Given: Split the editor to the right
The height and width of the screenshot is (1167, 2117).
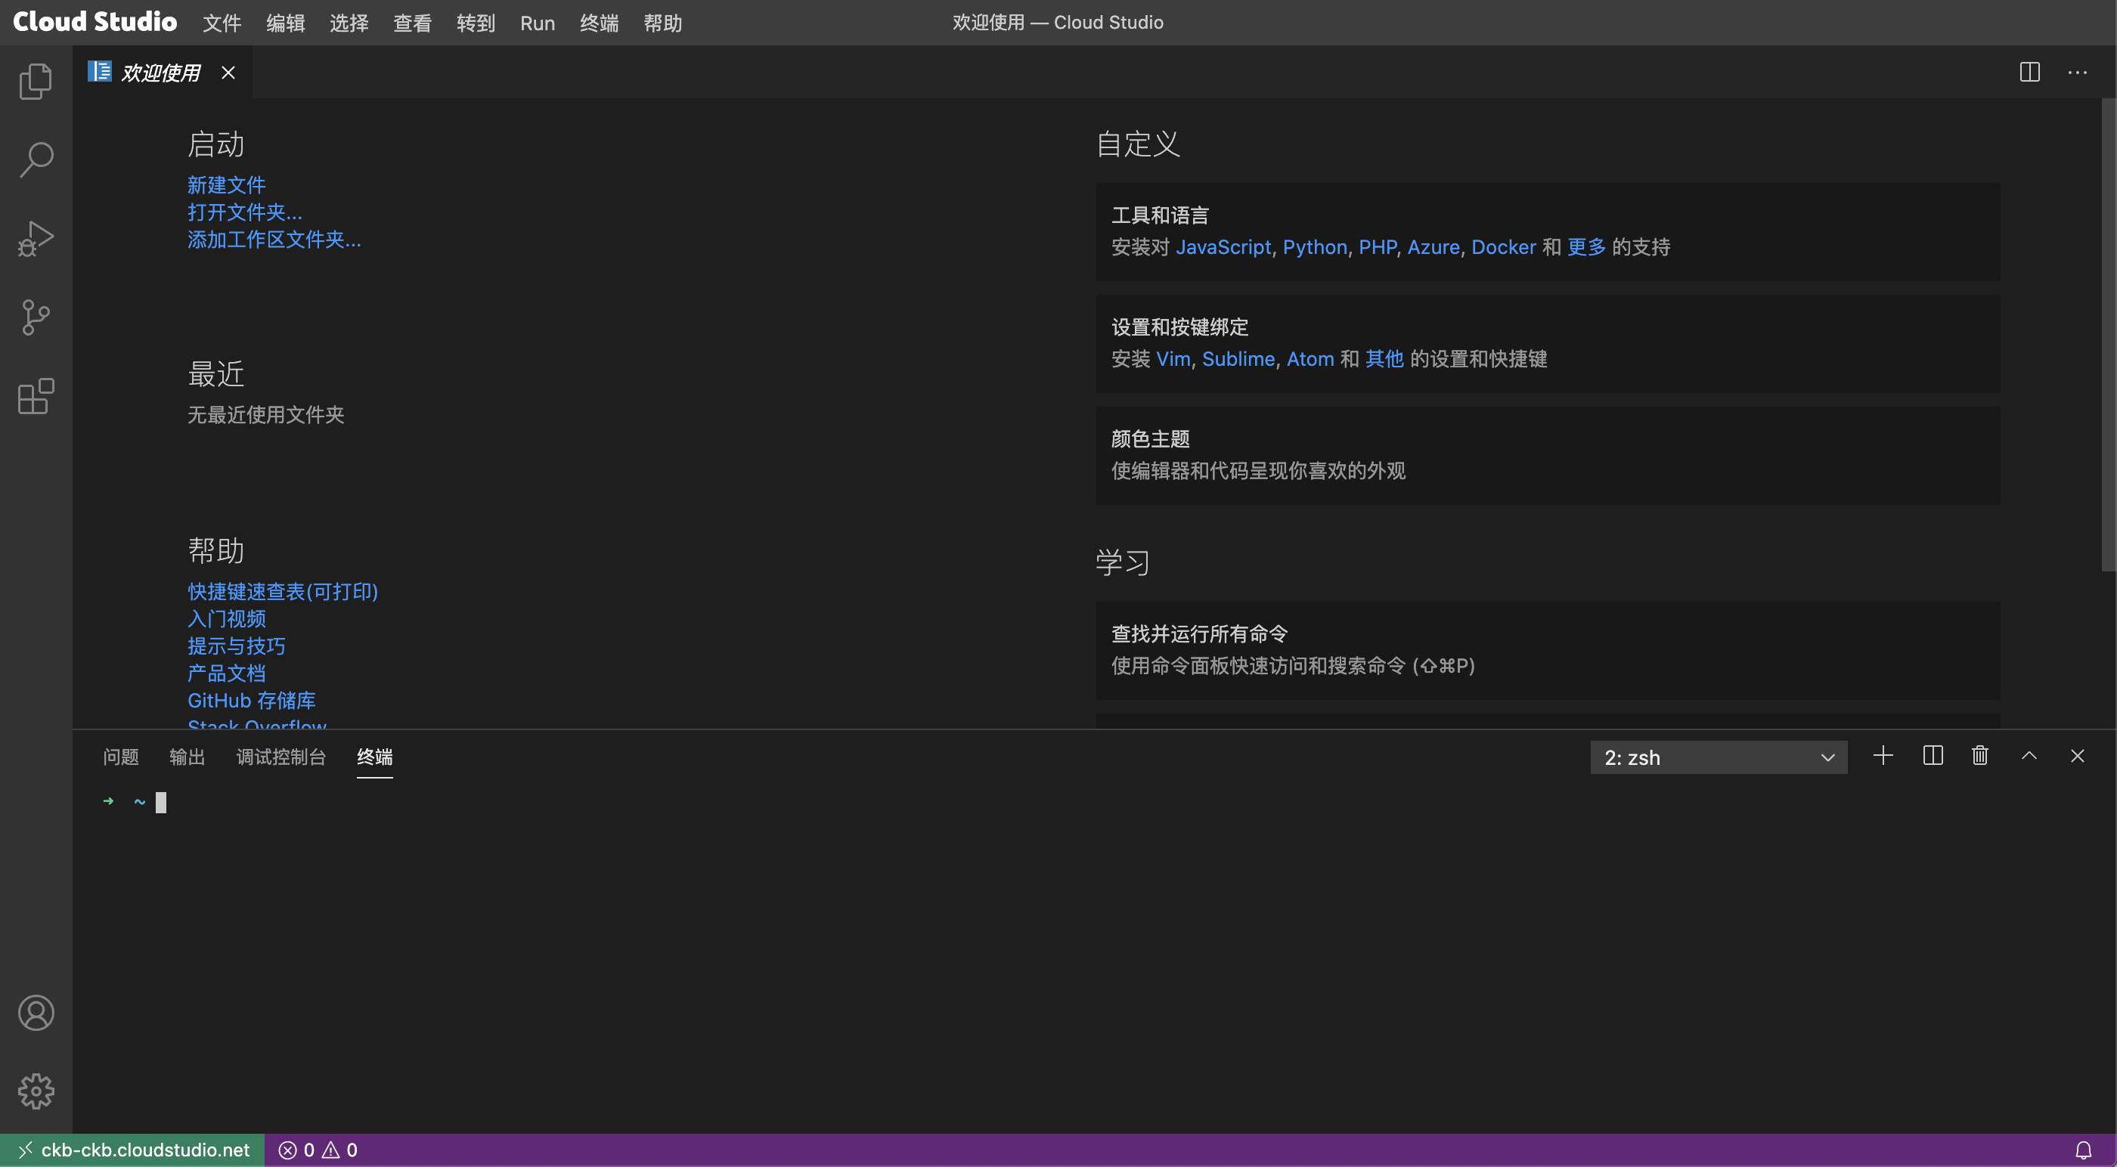Looking at the screenshot, I should pyautogui.click(x=2029, y=73).
